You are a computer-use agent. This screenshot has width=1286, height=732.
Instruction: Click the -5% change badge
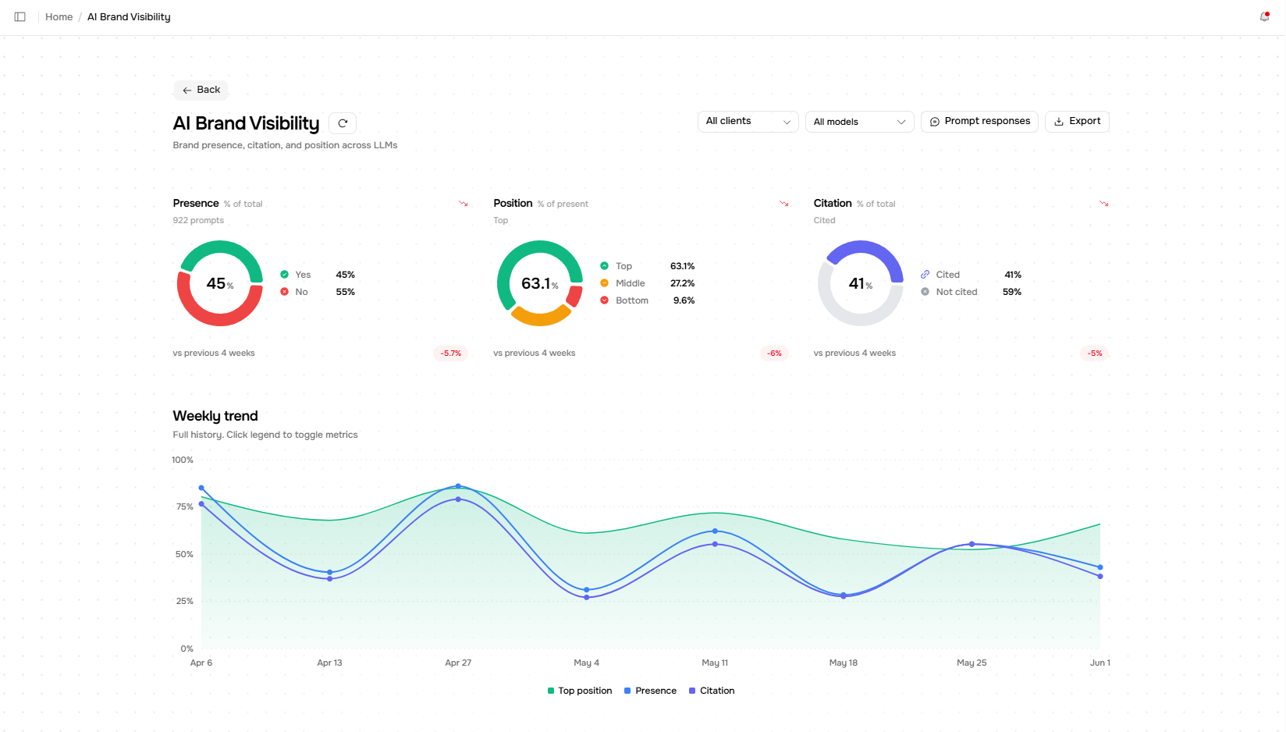pos(1096,354)
